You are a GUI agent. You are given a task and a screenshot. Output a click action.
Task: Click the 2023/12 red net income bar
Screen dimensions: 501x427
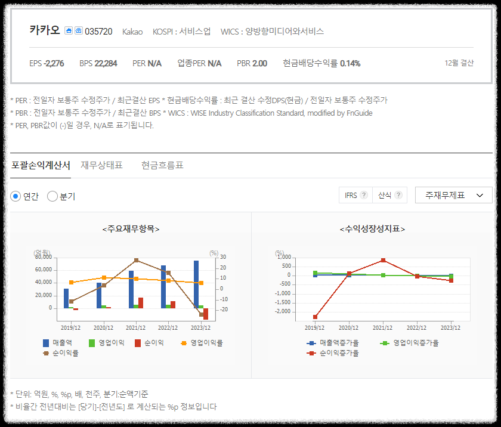pos(206,314)
